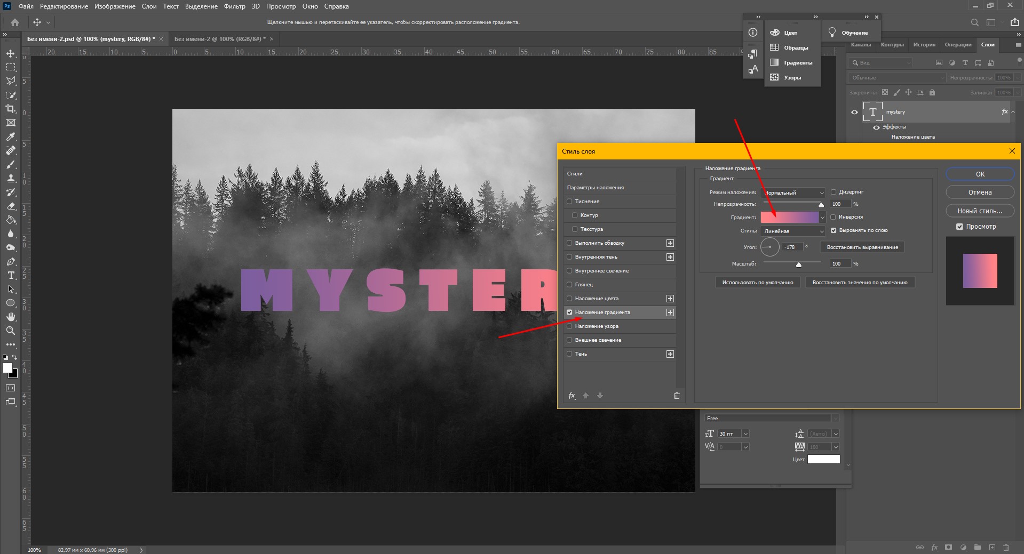Click the Новый стиль button
This screenshot has width=1024, height=554.
tap(980, 211)
